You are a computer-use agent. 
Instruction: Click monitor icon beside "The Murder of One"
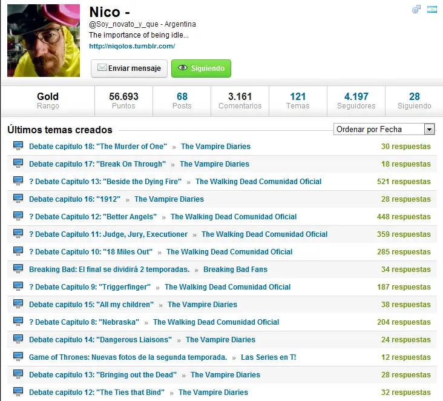click(18, 146)
